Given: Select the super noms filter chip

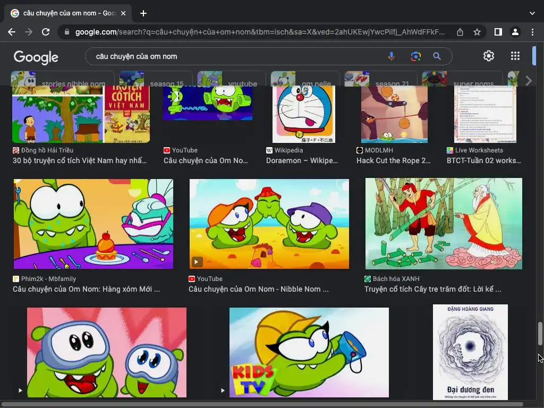Looking at the screenshot, I should click(462, 79).
